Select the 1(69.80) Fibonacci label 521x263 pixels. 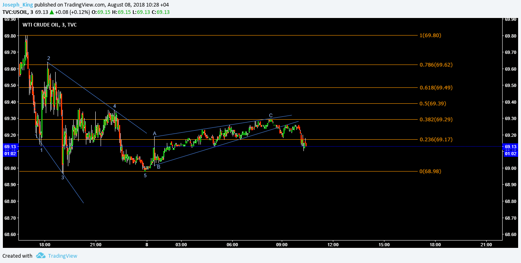[x=430, y=36]
